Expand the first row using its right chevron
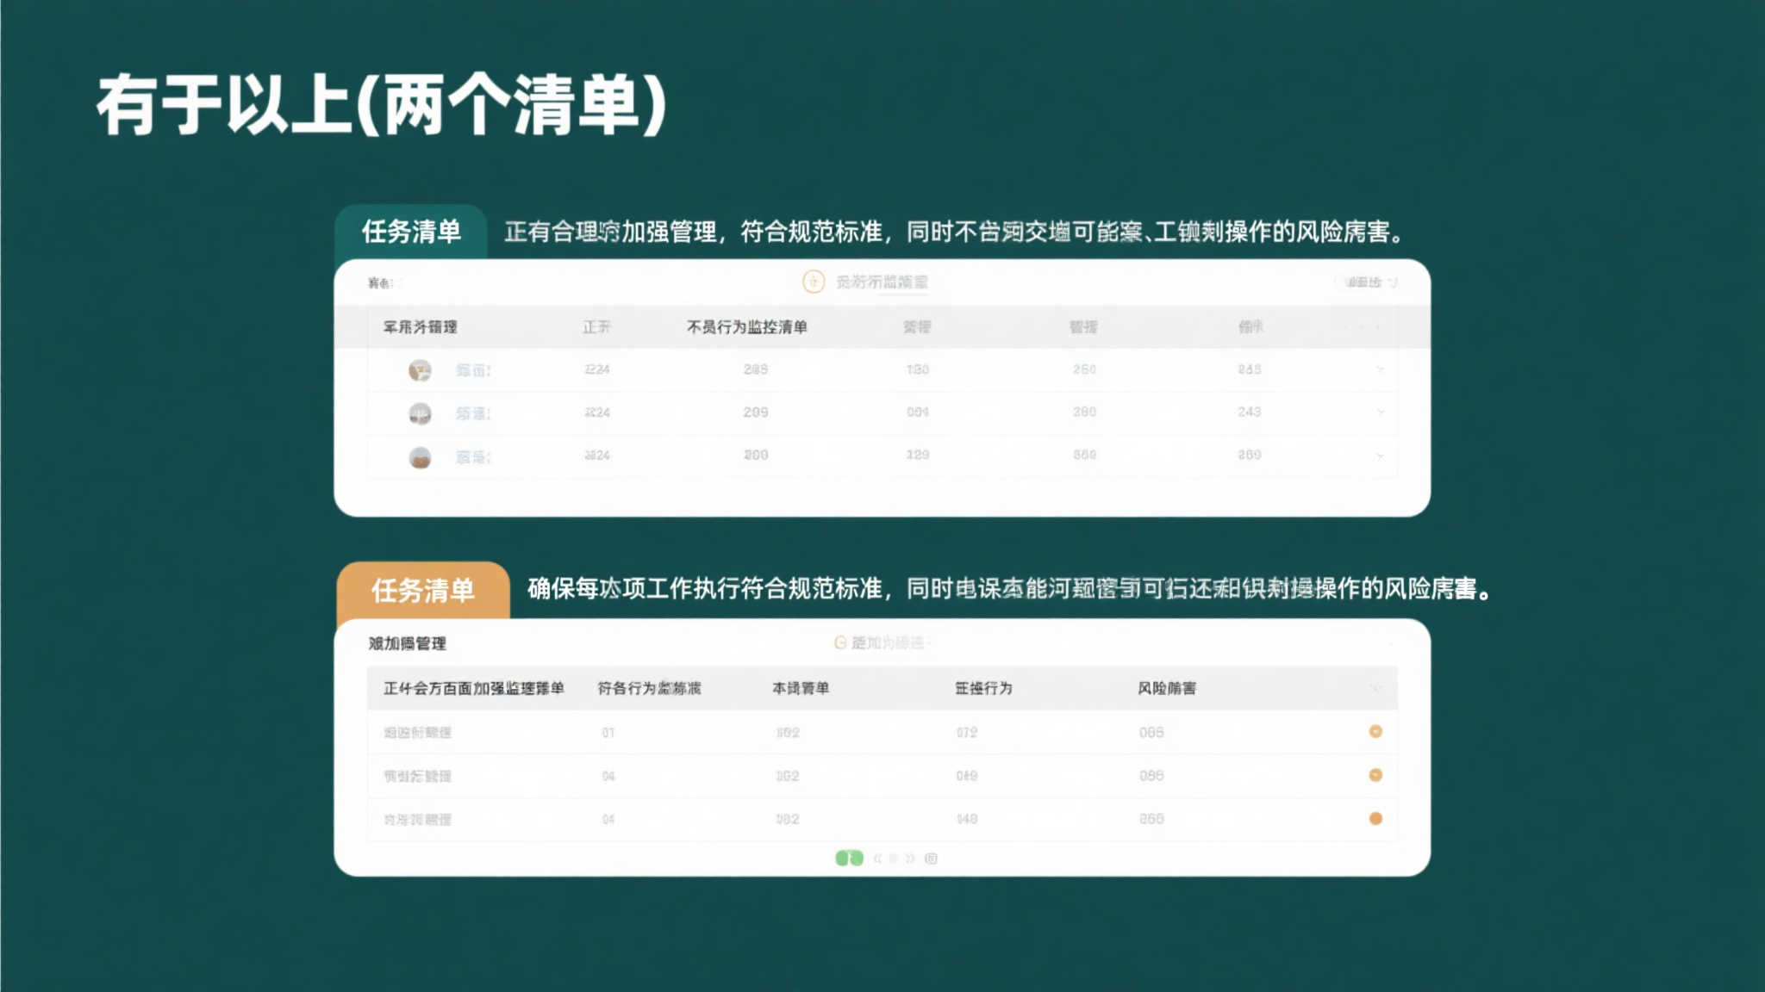This screenshot has height=992, width=1765. pyautogui.click(x=1380, y=369)
